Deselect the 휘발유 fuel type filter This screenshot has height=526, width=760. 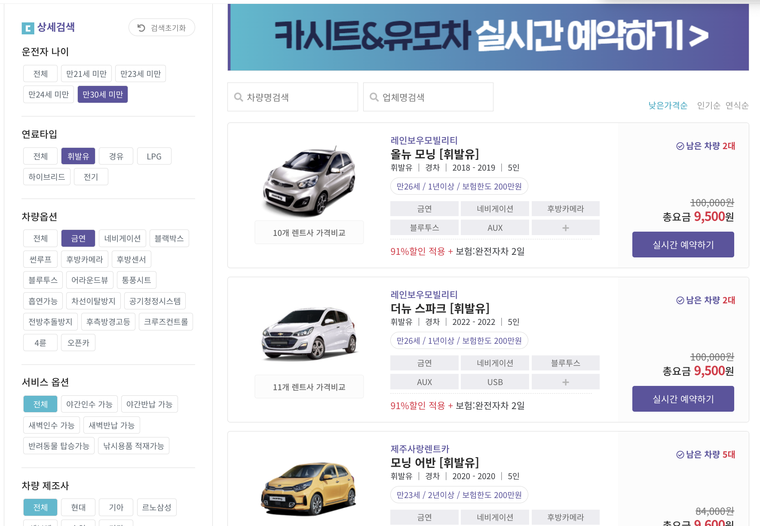78,156
